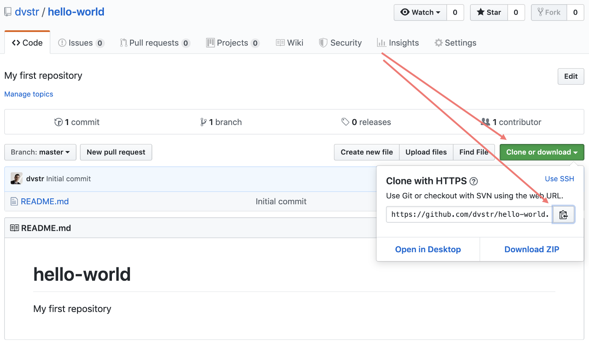Open the dvstr owner link in title
This screenshot has width=589, height=344.
point(27,12)
